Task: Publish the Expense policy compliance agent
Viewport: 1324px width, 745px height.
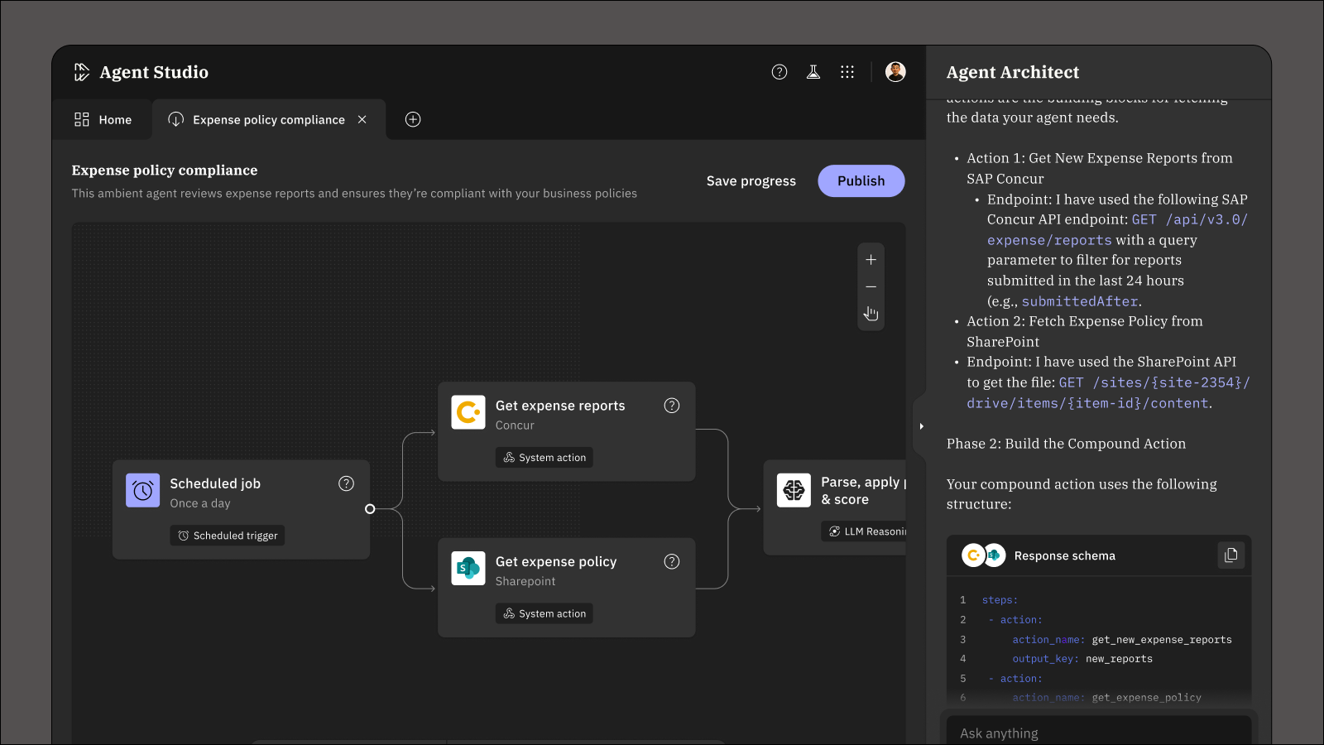Action: tap(861, 180)
